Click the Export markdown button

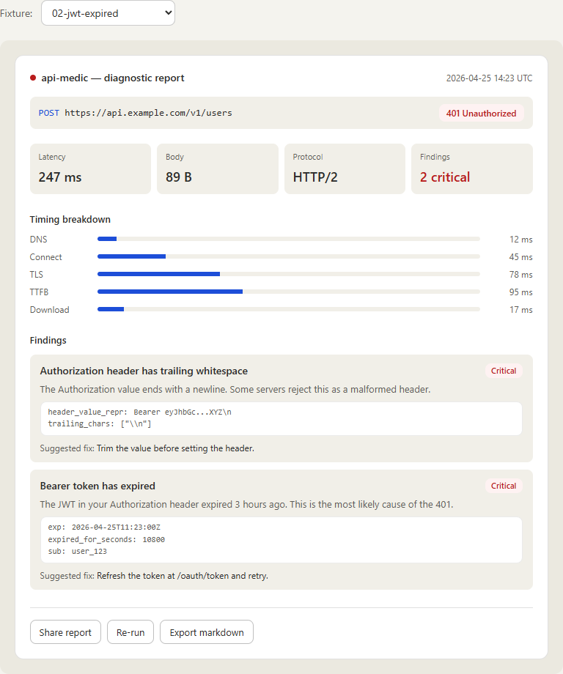click(207, 632)
